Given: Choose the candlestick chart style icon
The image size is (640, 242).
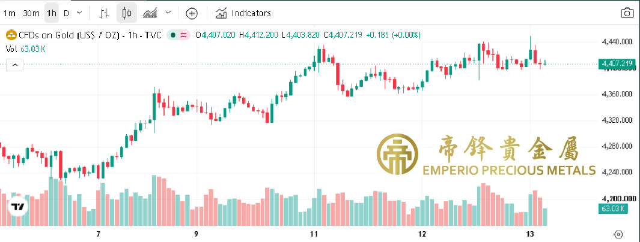Looking at the screenshot, I should coord(127,13).
